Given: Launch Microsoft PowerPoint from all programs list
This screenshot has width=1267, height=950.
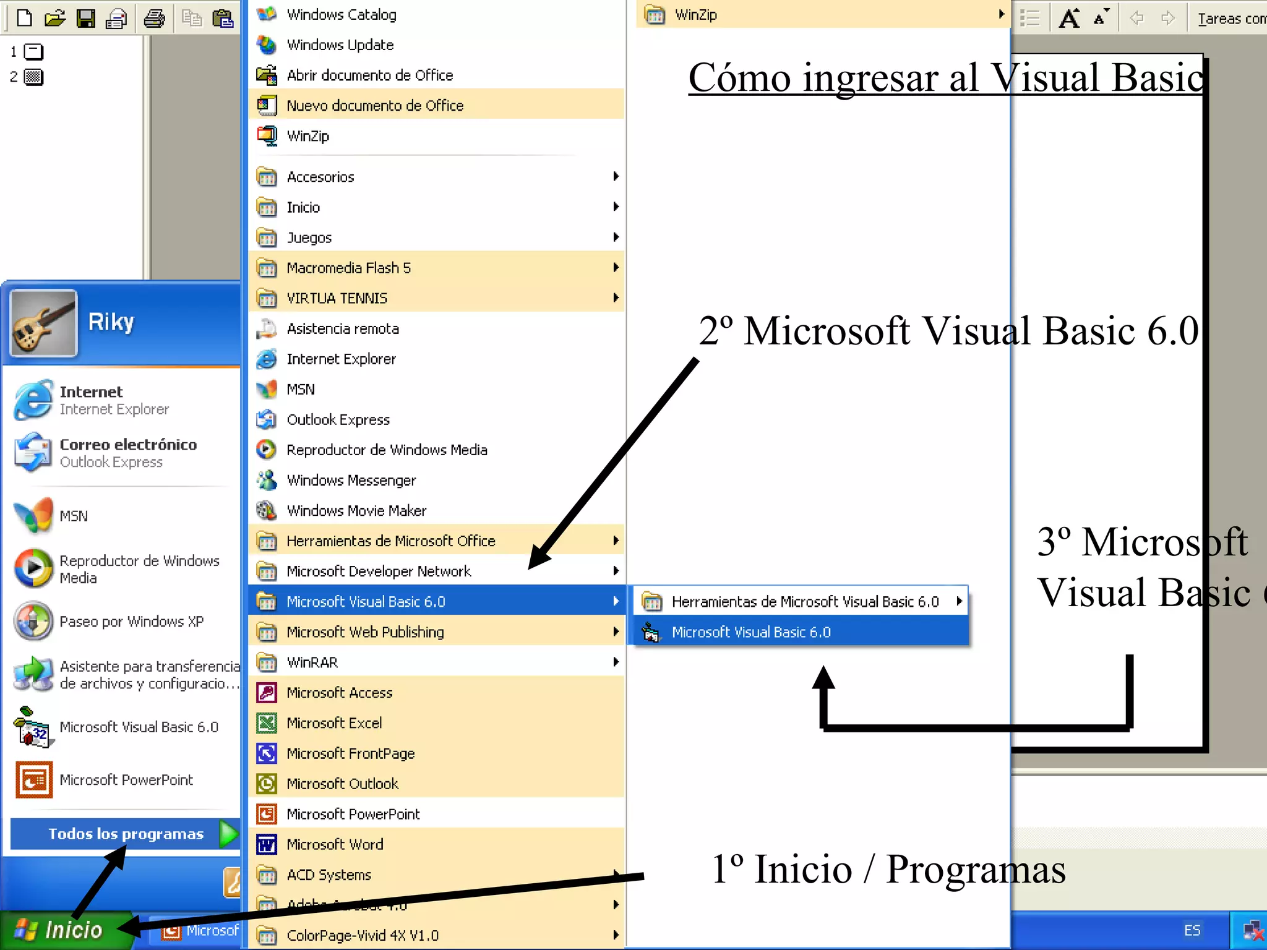Looking at the screenshot, I should pyautogui.click(x=437, y=813).
